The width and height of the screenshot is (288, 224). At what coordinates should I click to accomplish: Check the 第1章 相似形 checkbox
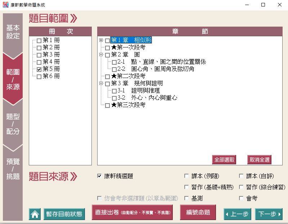(107, 41)
